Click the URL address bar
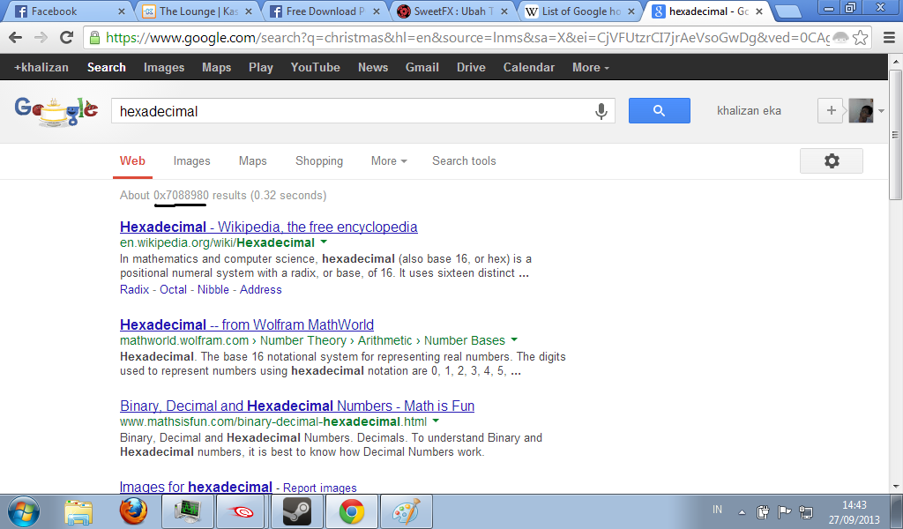The image size is (903, 529). 467,38
